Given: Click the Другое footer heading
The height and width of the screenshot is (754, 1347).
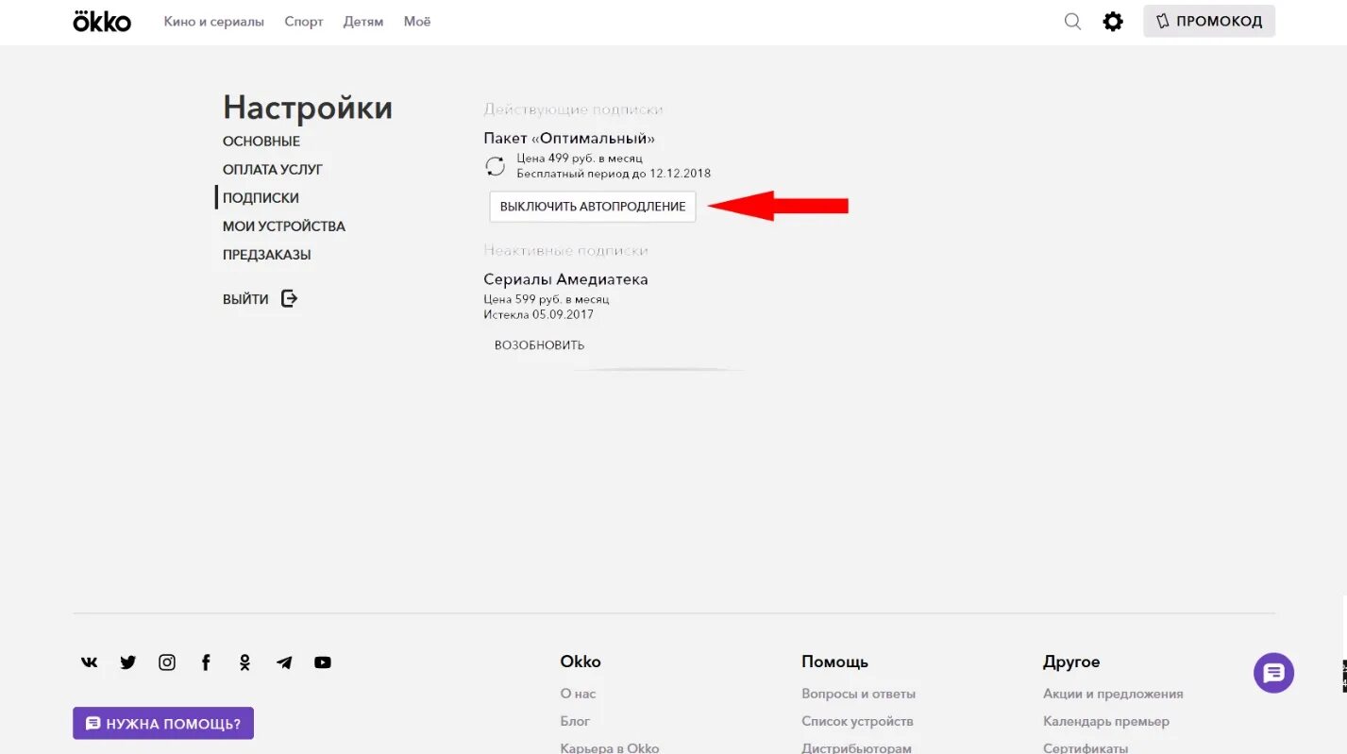Looking at the screenshot, I should point(1071,662).
